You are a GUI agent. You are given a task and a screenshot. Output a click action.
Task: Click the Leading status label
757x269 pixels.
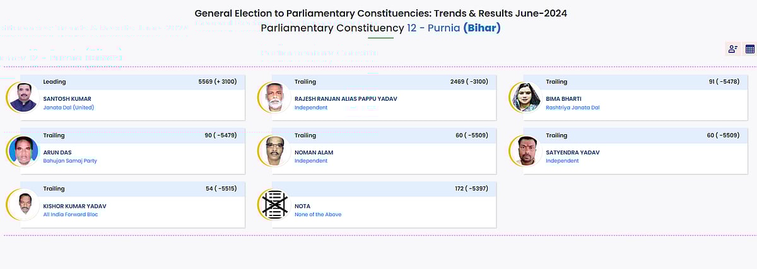pyautogui.click(x=54, y=82)
